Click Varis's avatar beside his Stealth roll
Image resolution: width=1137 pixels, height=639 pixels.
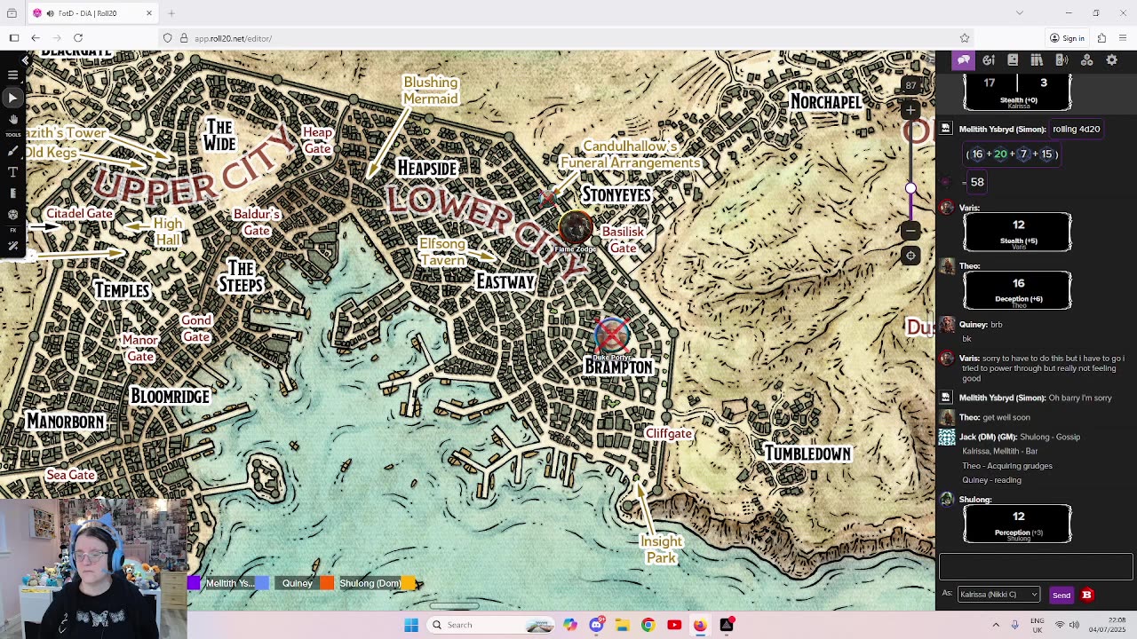[947, 208]
